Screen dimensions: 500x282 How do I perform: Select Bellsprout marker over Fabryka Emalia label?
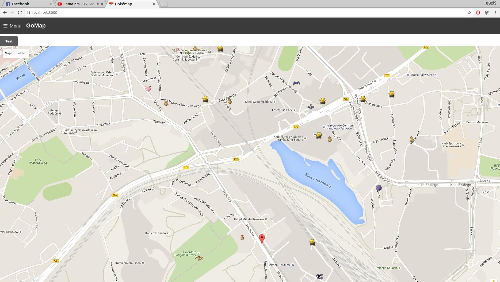(189, 52)
